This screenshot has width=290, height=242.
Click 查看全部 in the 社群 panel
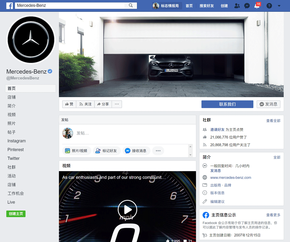[273, 120]
